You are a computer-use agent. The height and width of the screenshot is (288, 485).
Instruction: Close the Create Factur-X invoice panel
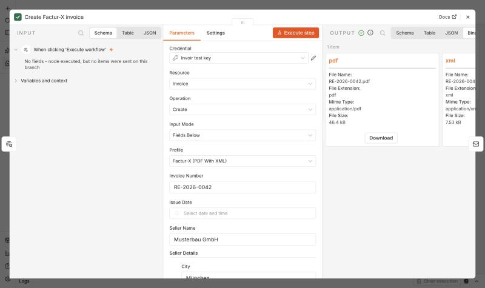point(467,17)
